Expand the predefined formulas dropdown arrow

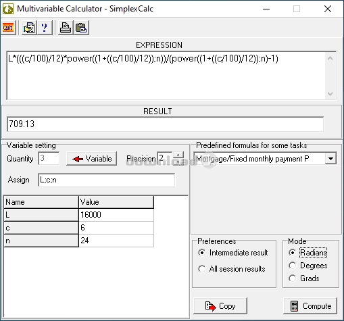330,159
